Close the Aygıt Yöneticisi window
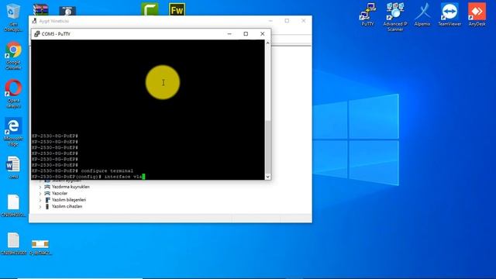The image size is (496, 279). click(x=303, y=21)
